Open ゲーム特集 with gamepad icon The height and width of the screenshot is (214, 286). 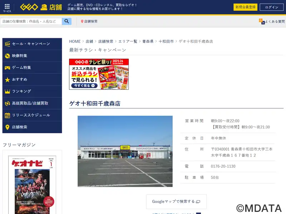point(32,67)
